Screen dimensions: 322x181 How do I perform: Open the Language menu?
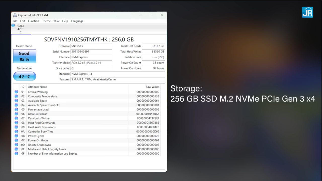click(77, 21)
